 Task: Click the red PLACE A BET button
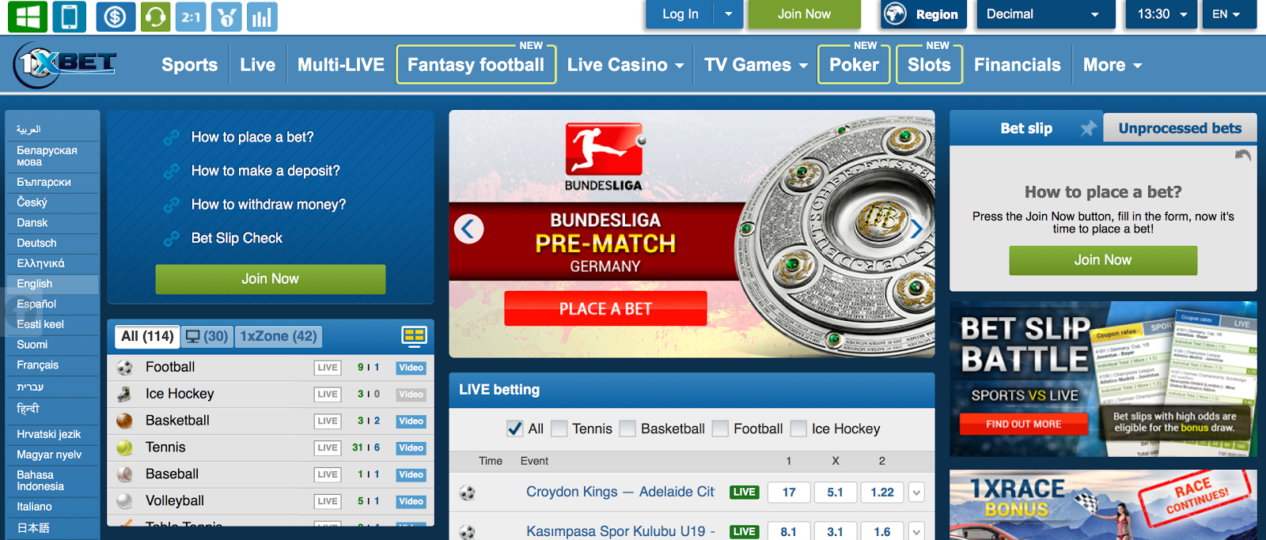[x=605, y=308]
